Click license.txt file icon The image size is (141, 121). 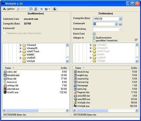[5, 82]
